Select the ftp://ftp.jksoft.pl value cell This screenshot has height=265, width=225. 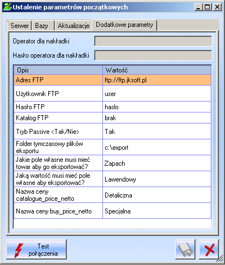pos(157,80)
